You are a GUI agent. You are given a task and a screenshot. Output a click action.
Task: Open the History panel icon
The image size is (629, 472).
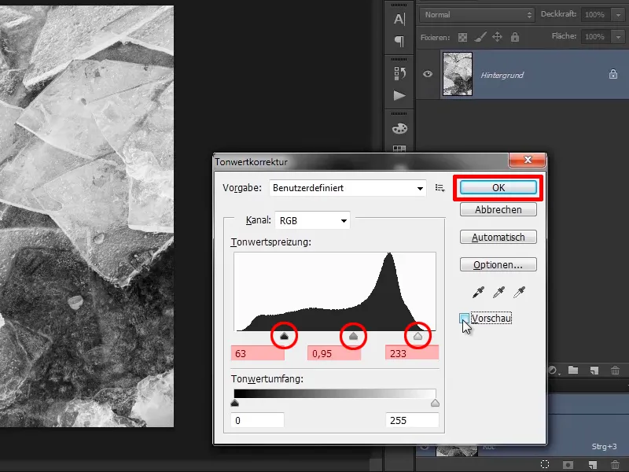399,73
